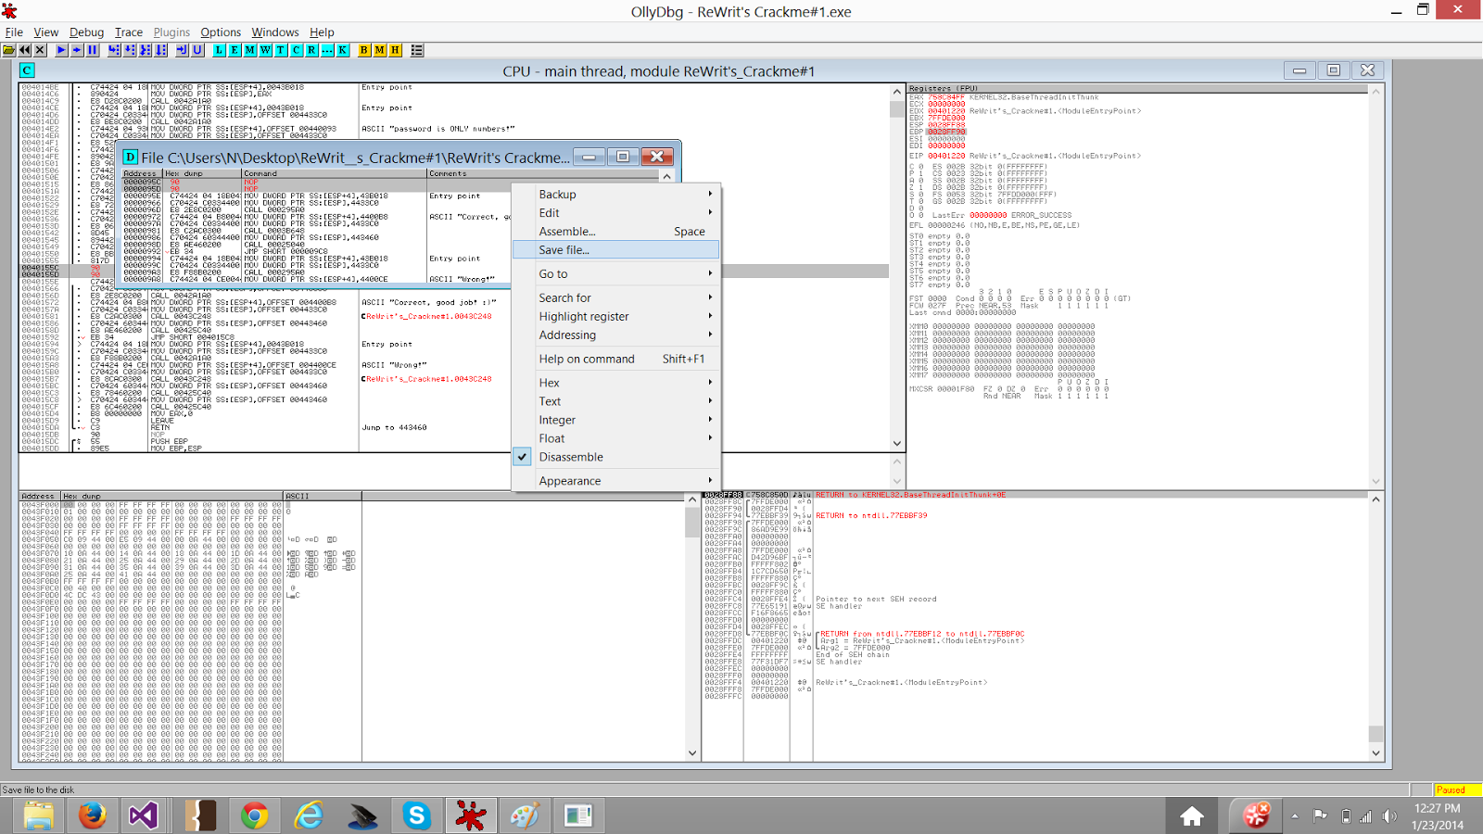Click the ASCII column header in dump pane
The width and height of the screenshot is (1483, 834).
[x=323, y=497]
